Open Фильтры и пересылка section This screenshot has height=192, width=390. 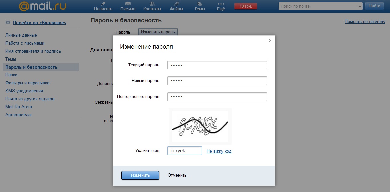coord(27,83)
